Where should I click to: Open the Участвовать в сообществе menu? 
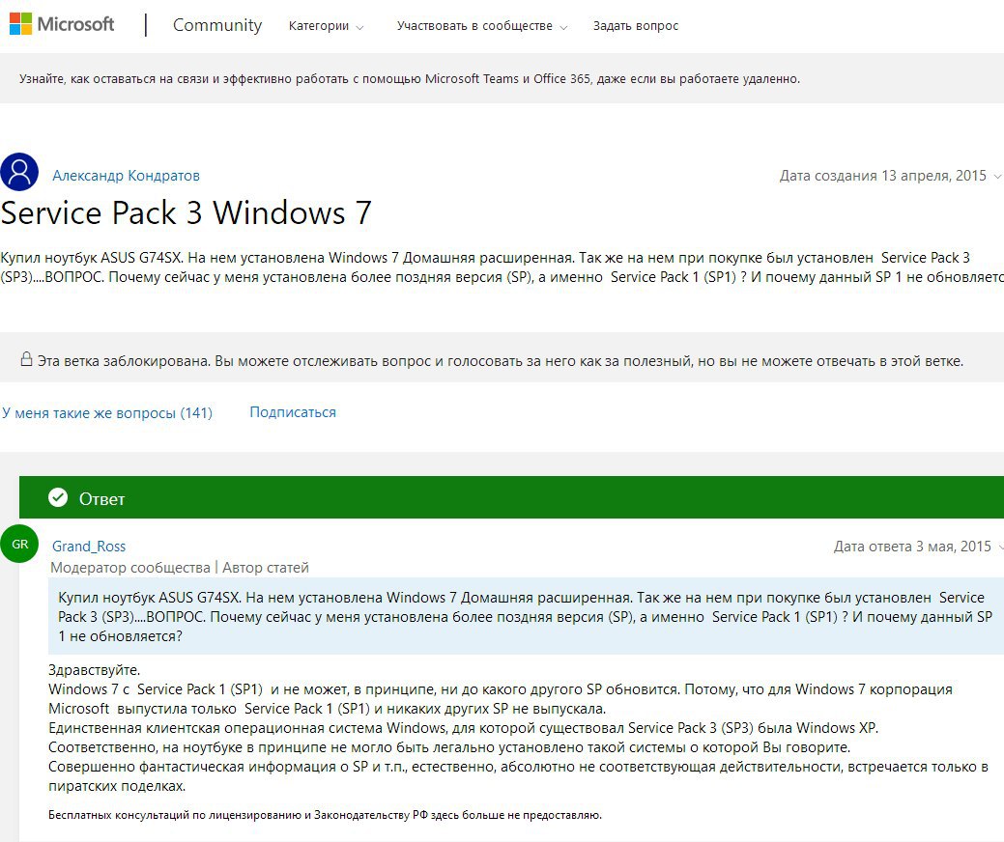pyautogui.click(x=481, y=26)
